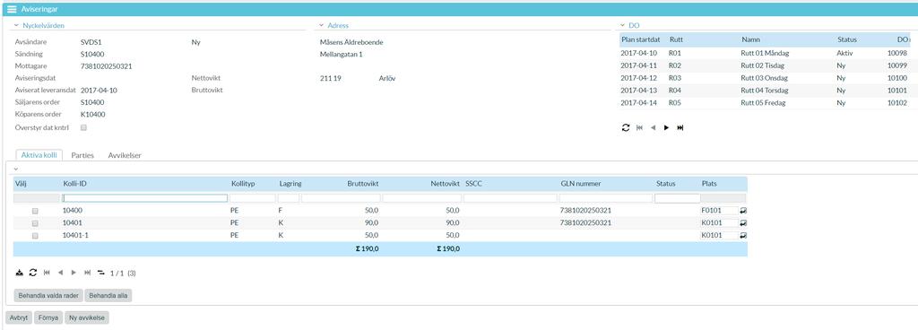Go to first page of DO list
The height and width of the screenshot is (330, 918).
(x=639, y=127)
